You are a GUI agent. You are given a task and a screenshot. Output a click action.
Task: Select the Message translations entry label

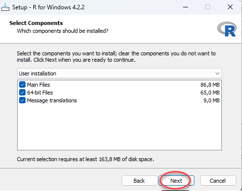[x=52, y=100]
